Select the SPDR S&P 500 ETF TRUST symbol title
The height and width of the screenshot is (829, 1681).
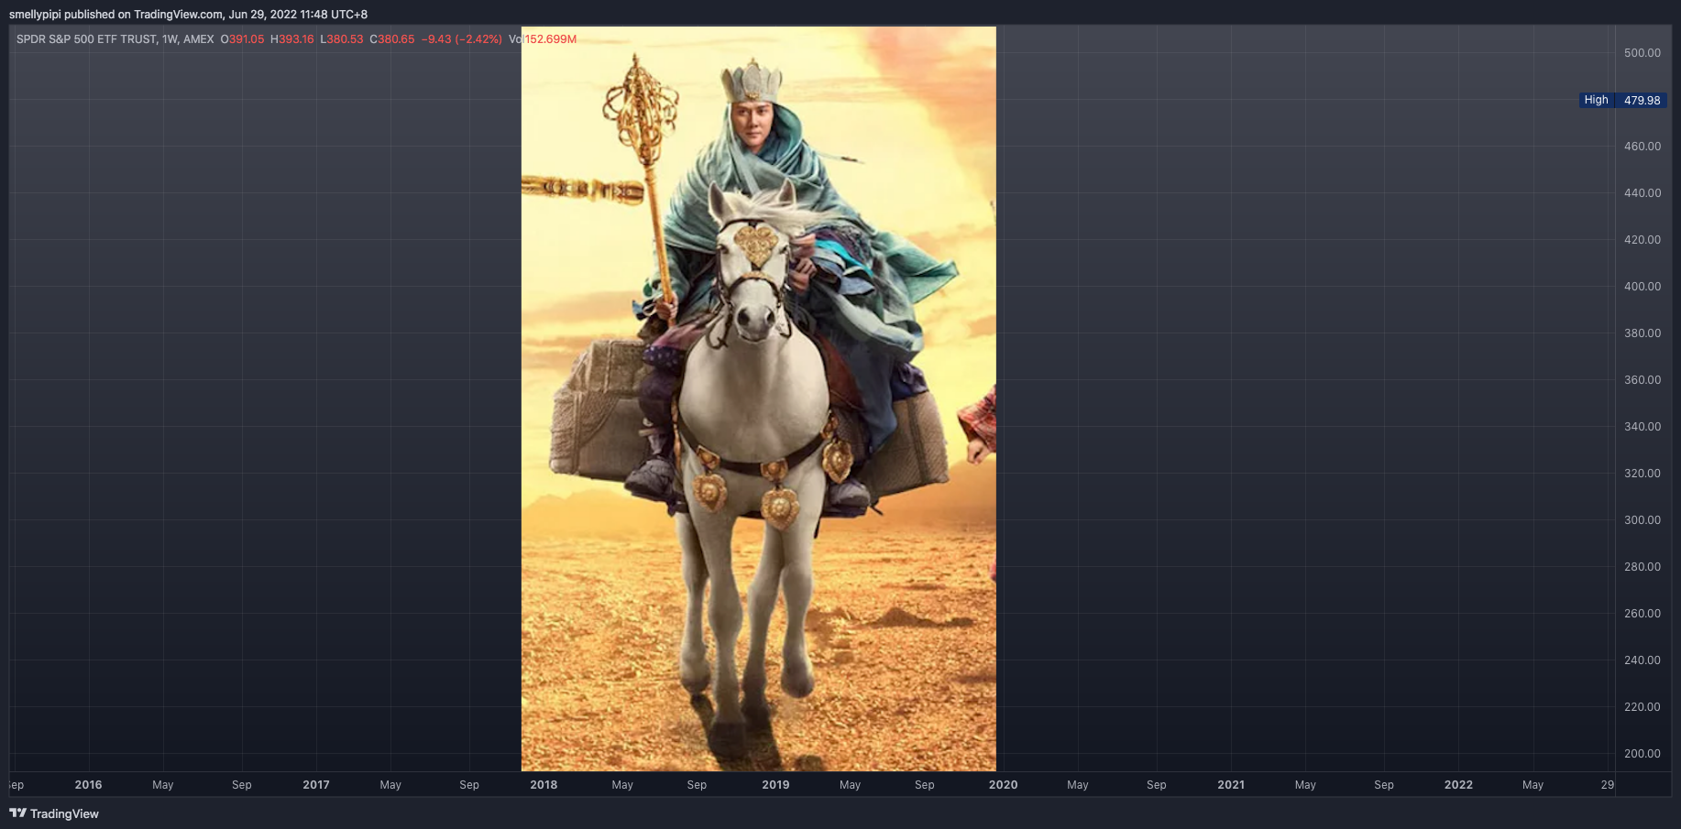tap(115, 39)
